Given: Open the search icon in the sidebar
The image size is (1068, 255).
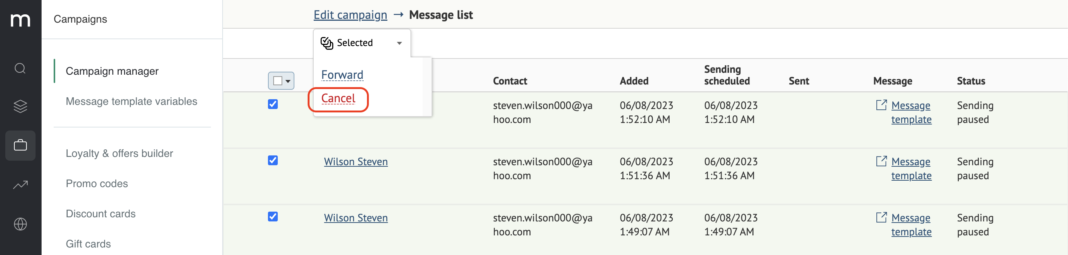Looking at the screenshot, I should 20,68.
